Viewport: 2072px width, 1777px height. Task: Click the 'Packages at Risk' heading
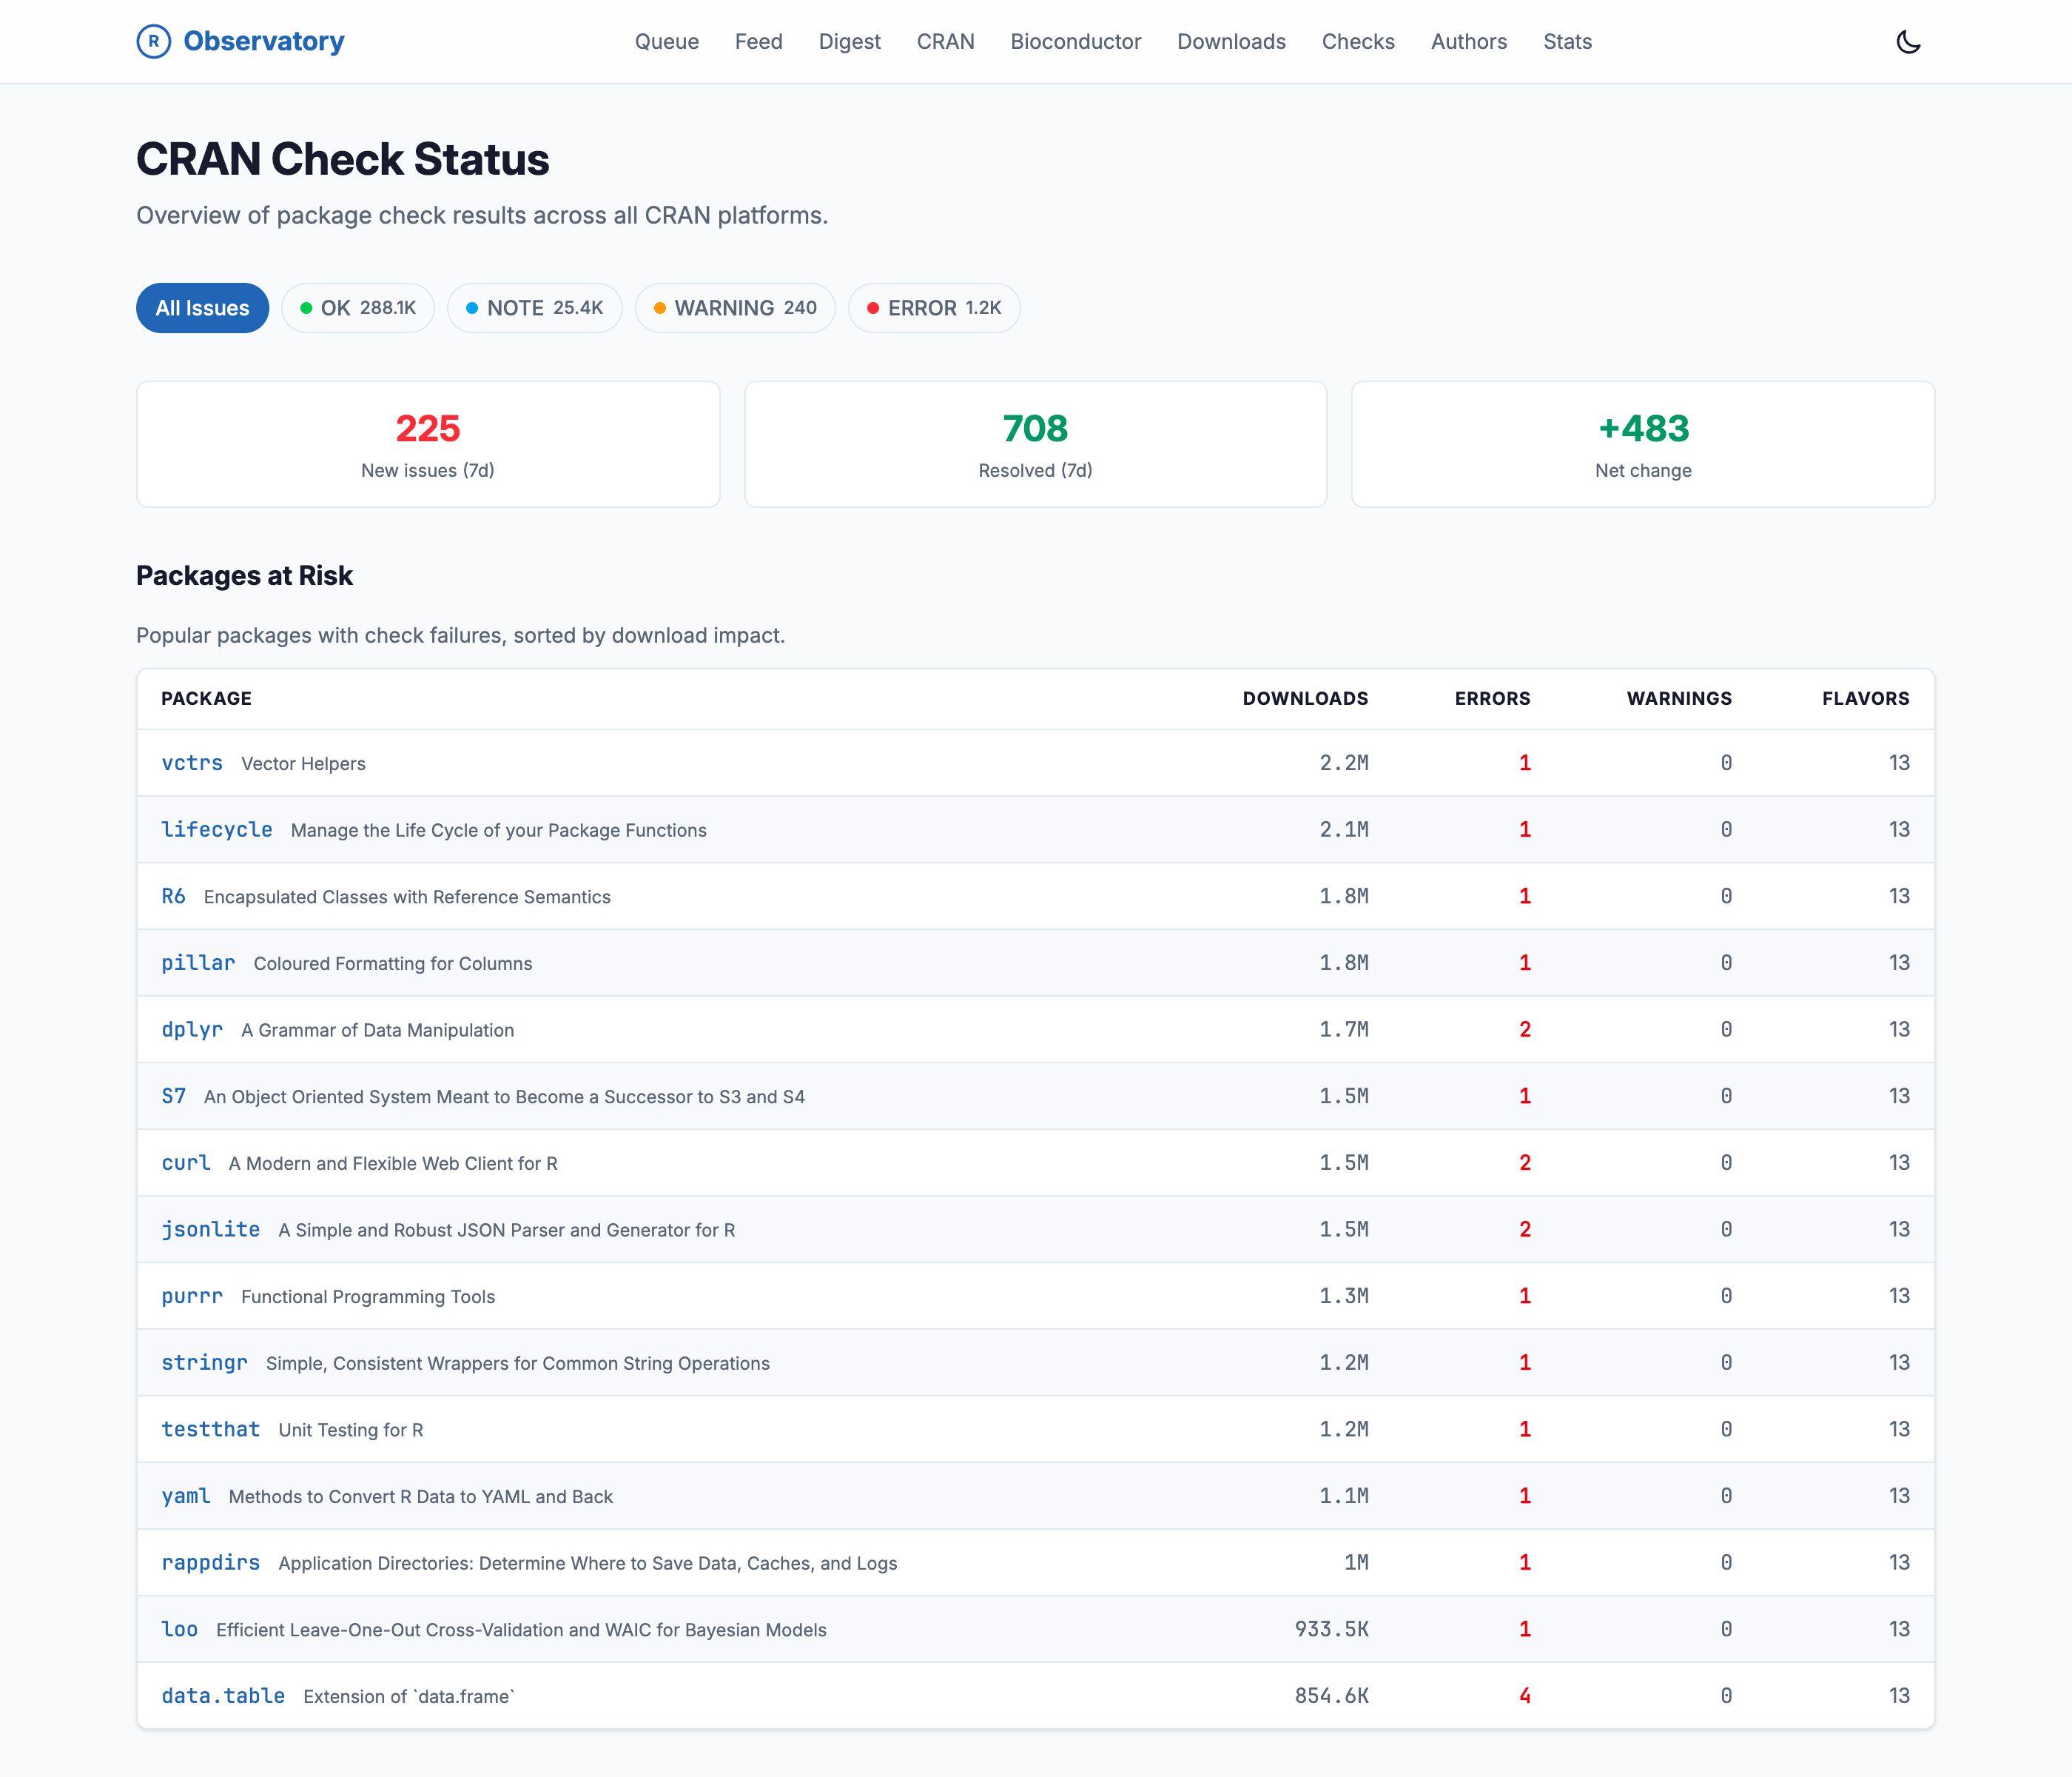click(x=244, y=575)
